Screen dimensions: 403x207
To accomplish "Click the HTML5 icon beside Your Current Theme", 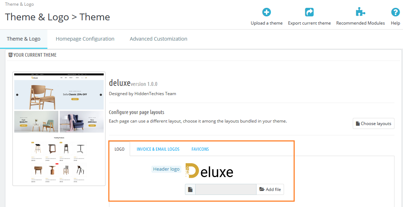I will [x=11, y=55].
